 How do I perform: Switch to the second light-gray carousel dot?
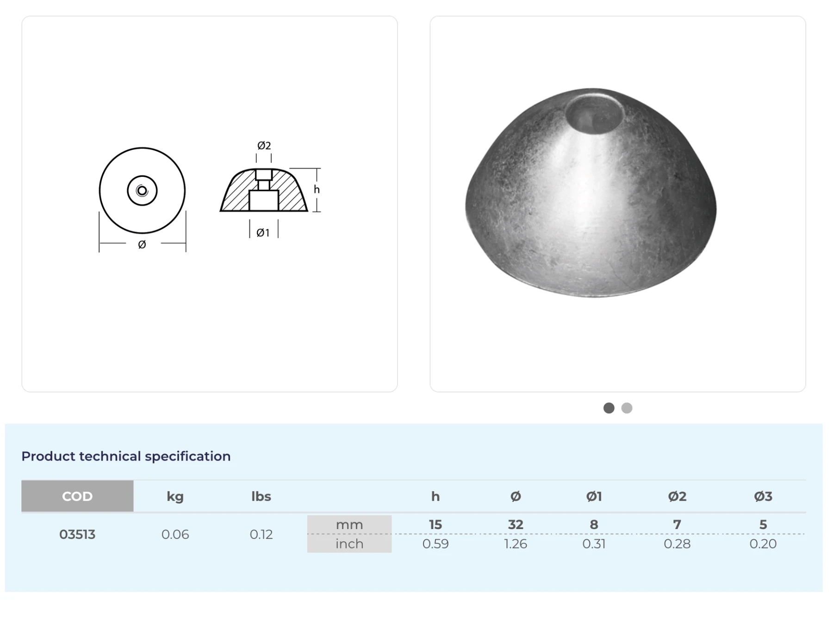pos(627,408)
